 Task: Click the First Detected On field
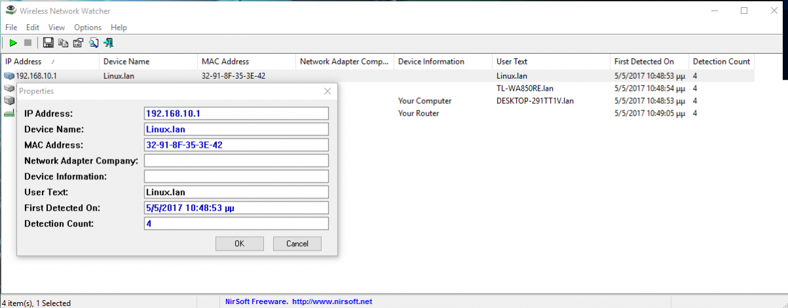pyautogui.click(x=236, y=208)
